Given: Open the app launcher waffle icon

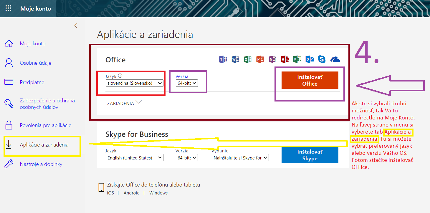Looking at the screenshot, I should [x=8, y=8].
